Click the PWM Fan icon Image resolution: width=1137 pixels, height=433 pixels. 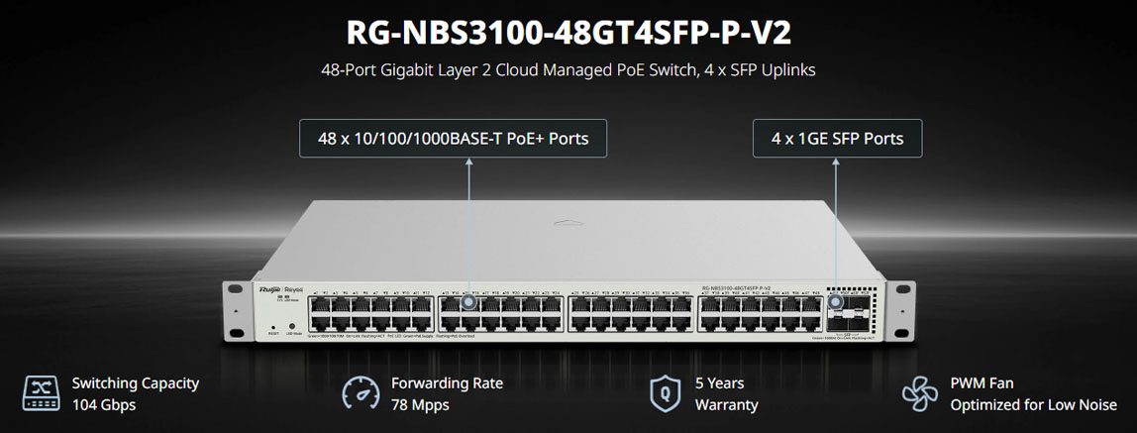point(919,393)
